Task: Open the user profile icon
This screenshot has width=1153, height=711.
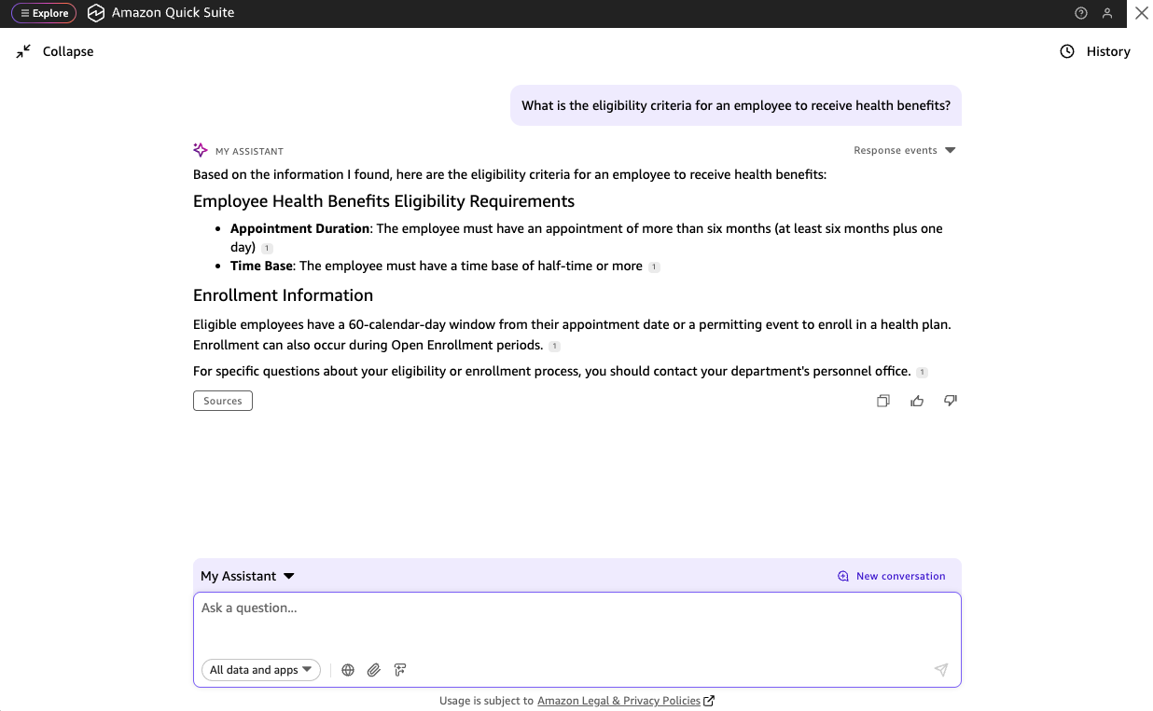Action: coord(1107,13)
